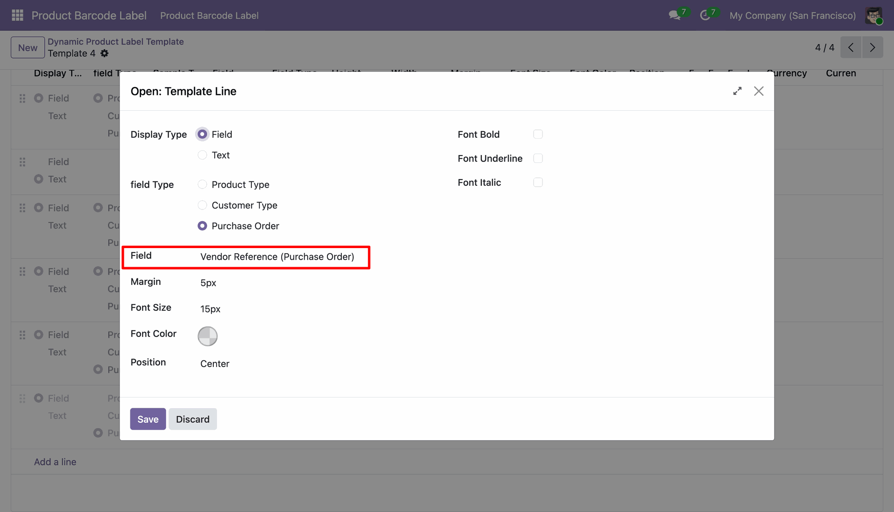
Task: Open the activities clock icon in top bar
Action: click(705, 15)
